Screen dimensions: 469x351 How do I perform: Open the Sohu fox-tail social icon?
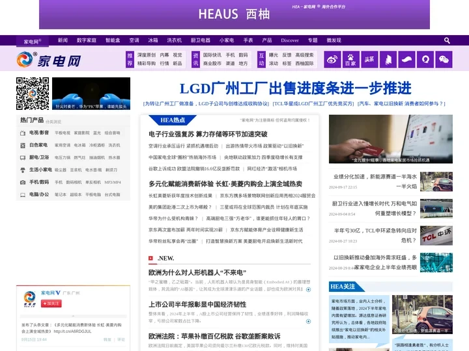pyautogui.click(x=406, y=59)
